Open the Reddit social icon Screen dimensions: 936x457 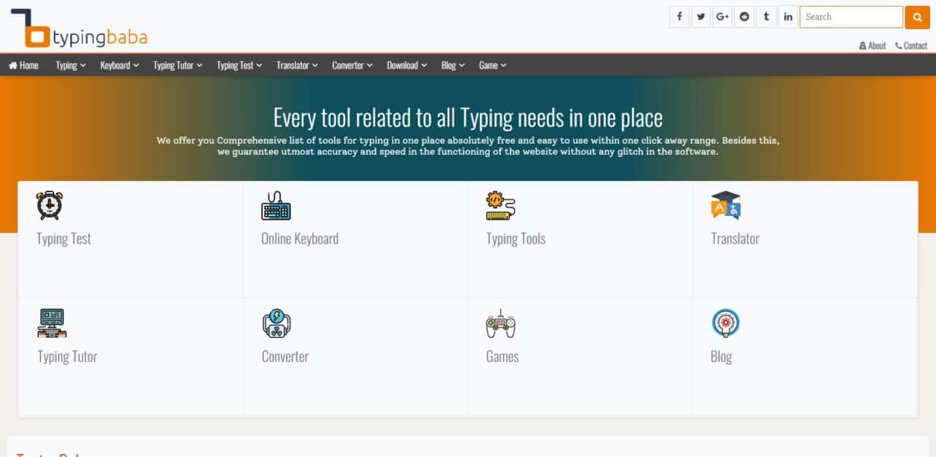tap(744, 17)
